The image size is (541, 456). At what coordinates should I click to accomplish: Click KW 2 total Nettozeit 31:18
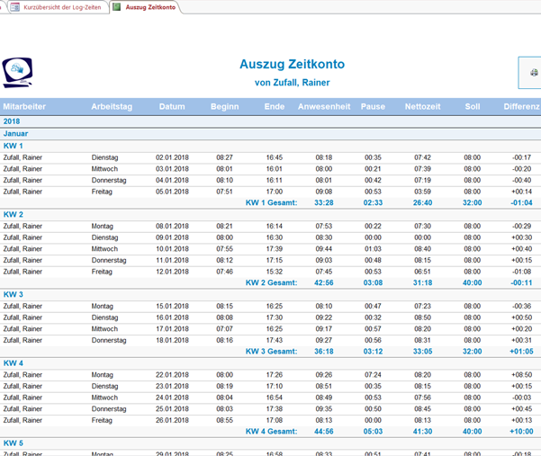click(x=423, y=282)
